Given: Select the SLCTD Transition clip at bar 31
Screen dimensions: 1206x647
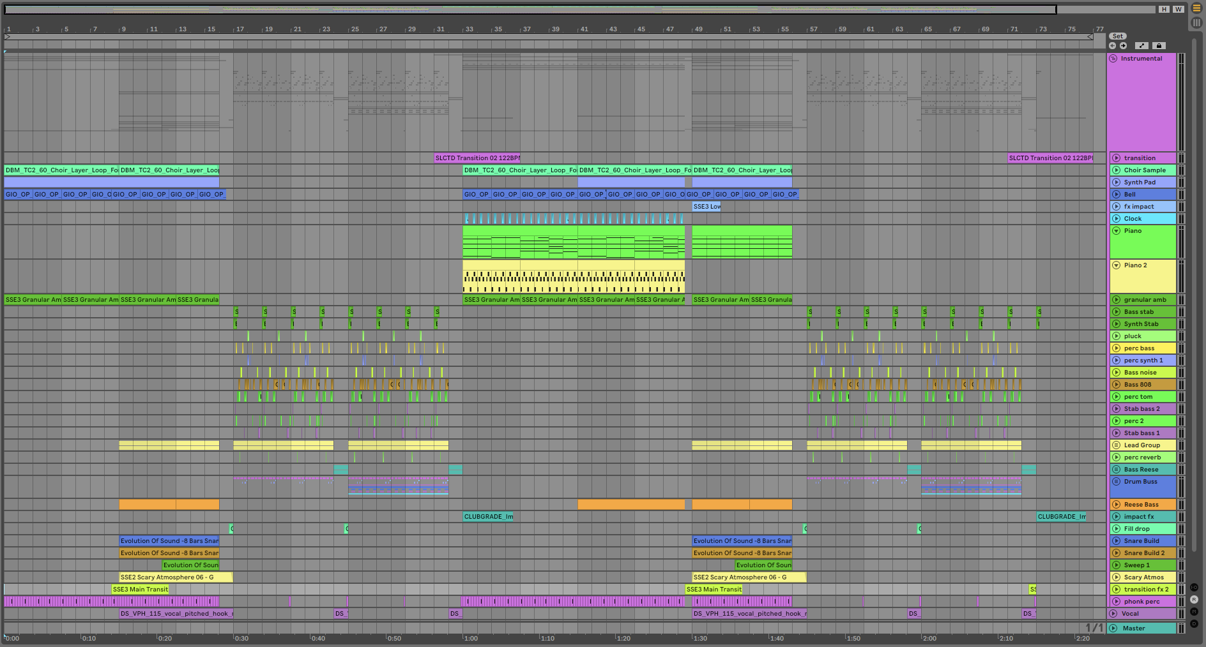Looking at the screenshot, I should pos(477,158).
